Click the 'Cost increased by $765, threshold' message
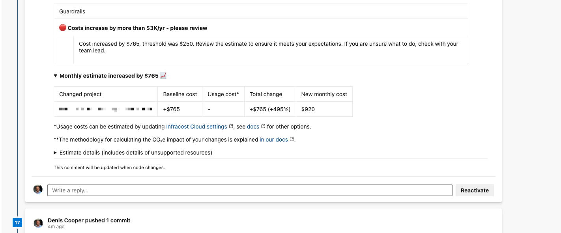 pyautogui.click(x=269, y=47)
